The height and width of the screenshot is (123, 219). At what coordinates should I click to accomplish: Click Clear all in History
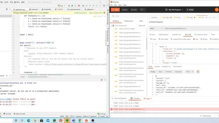pyautogui.click(x=142, y=26)
